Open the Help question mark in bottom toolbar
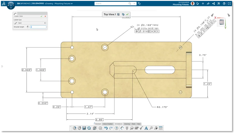This screenshot has width=235, height=134. tap(117, 128)
